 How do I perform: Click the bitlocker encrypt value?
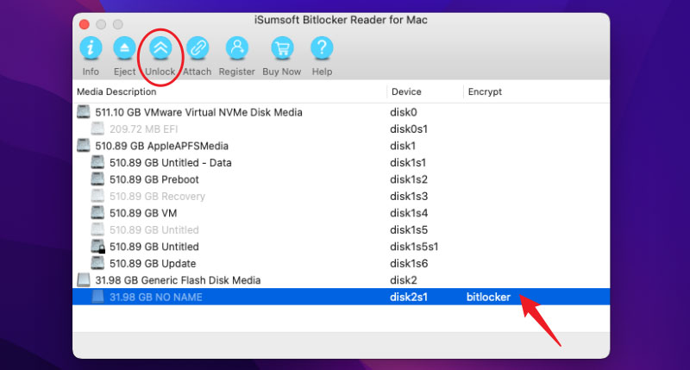pos(488,297)
